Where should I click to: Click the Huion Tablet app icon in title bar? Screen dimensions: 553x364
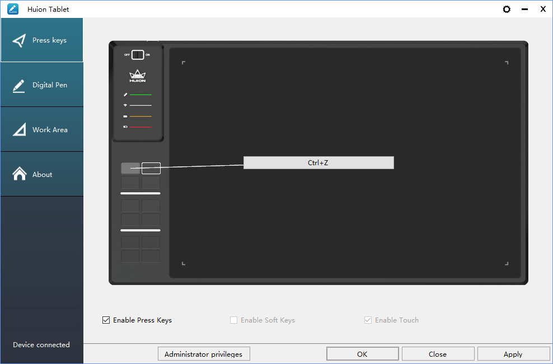tap(13, 9)
